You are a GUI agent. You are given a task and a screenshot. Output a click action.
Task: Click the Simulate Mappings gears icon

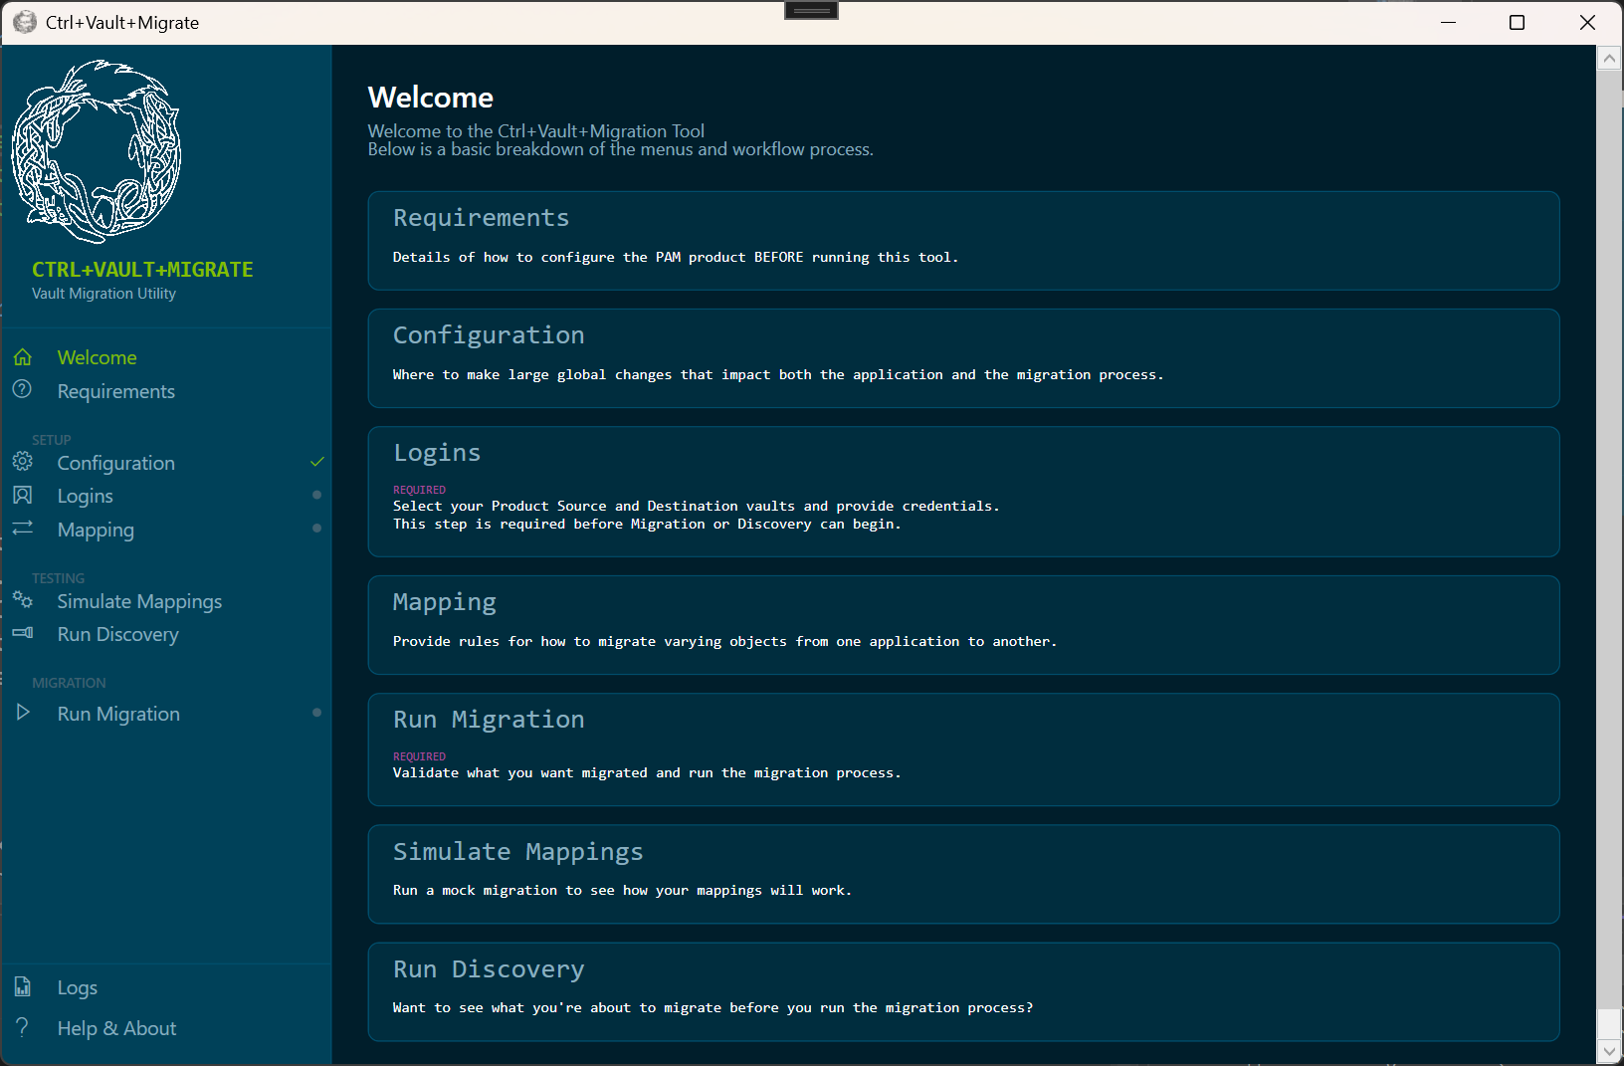point(23,599)
